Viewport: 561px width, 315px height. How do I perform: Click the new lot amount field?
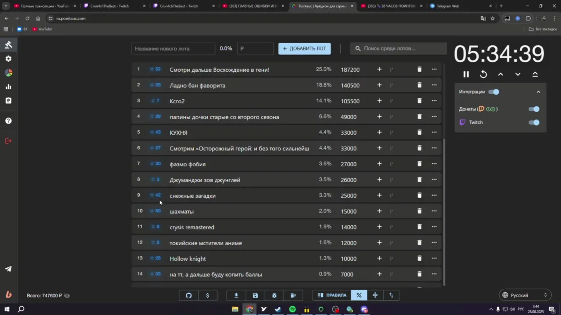256,49
